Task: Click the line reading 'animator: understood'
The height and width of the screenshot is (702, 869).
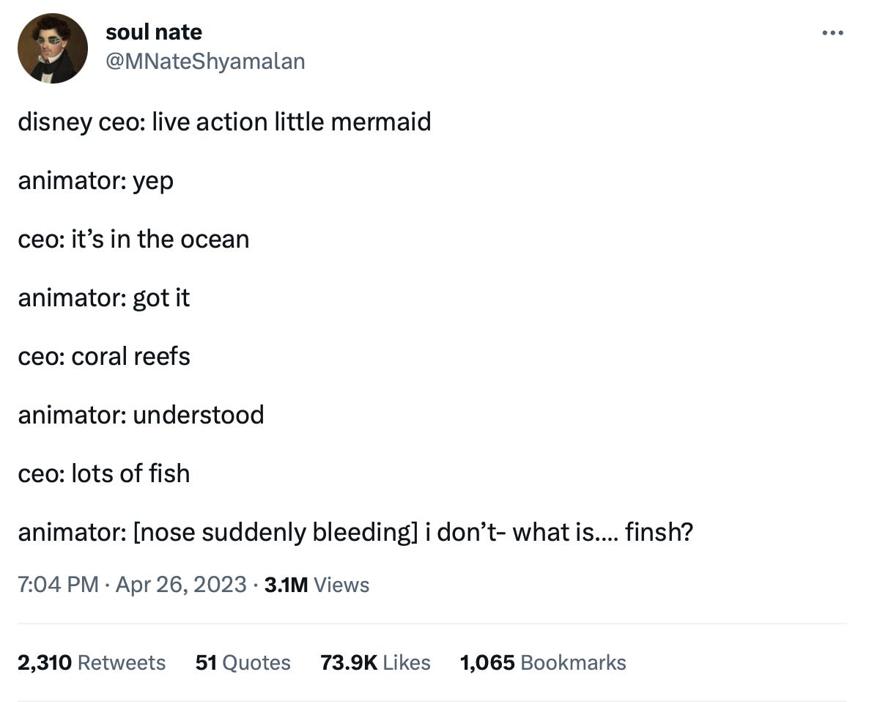Action: pos(141,415)
